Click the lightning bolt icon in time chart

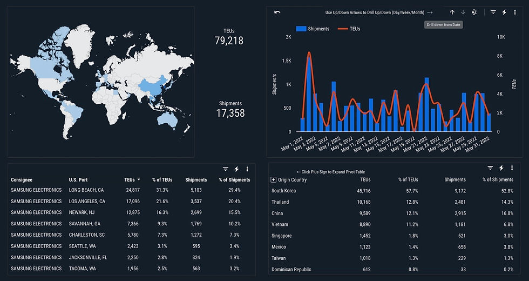coord(504,12)
